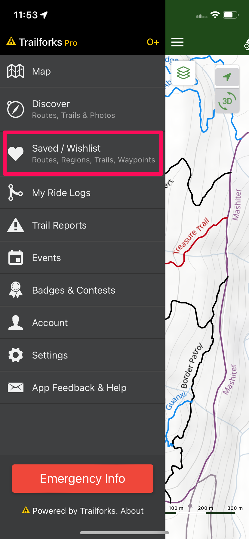Collapse the sidebar with the hamburger menu
The height and width of the screenshot is (539, 249).
point(177,42)
